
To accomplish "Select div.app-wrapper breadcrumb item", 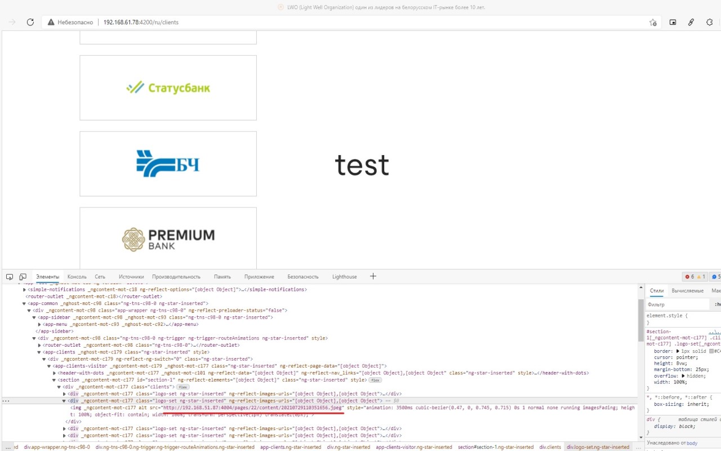I will (56, 447).
